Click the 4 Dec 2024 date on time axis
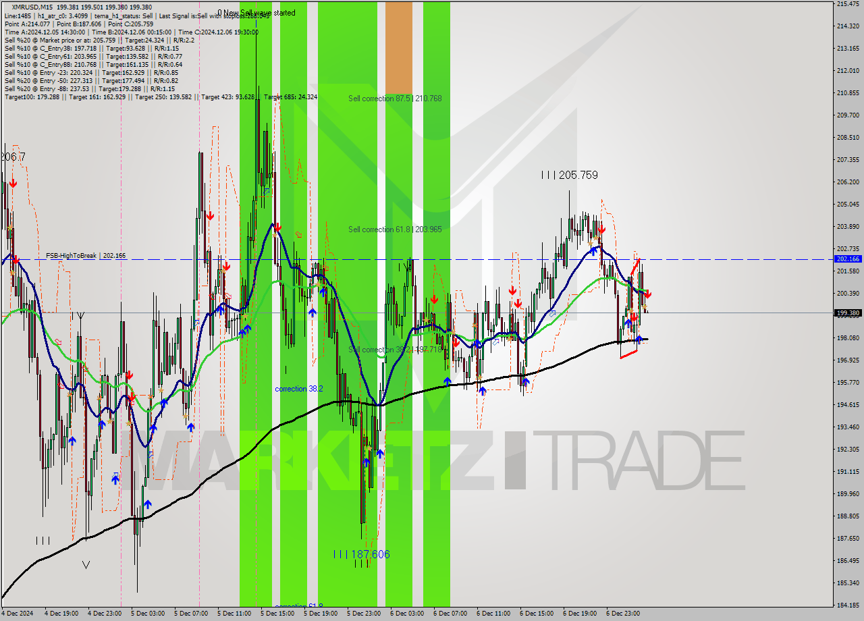The height and width of the screenshot is (621, 864). pyautogui.click(x=17, y=614)
